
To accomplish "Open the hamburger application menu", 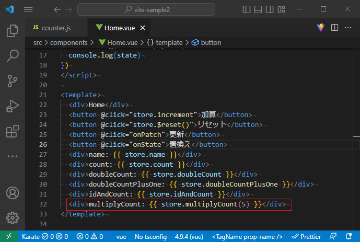I will (28, 9).
